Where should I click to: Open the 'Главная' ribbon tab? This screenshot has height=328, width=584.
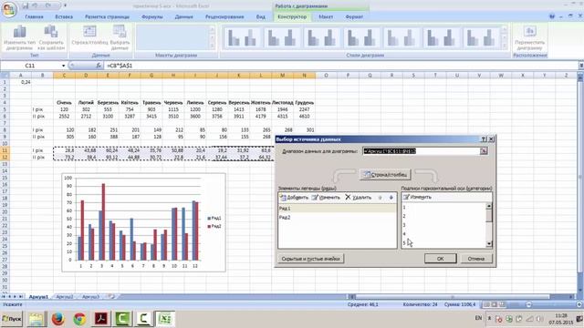(x=34, y=16)
